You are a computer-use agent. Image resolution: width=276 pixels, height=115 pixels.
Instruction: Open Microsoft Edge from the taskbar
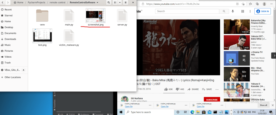tap(192, 112)
